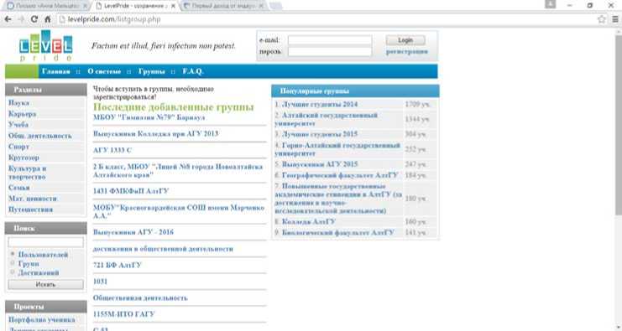Open the Кругозор section
Screen dimensions: 622x331
[x=24, y=158]
